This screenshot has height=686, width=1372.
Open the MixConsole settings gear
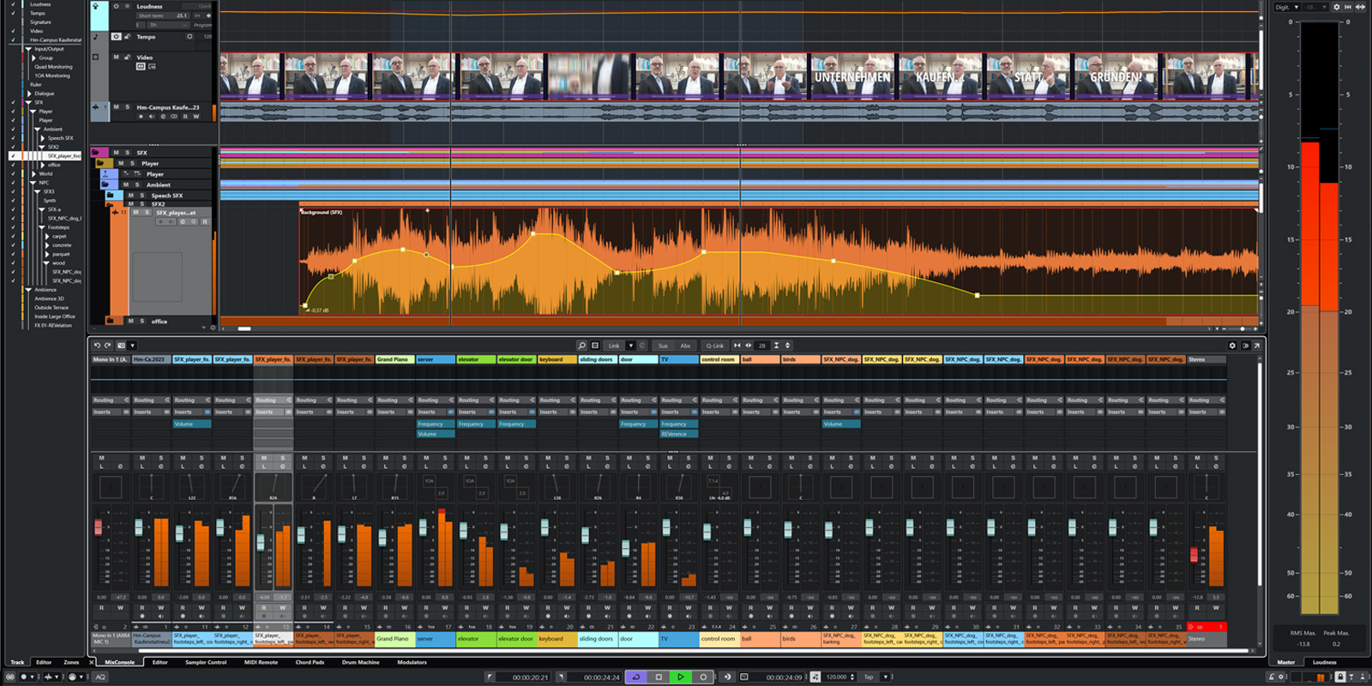1232,346
